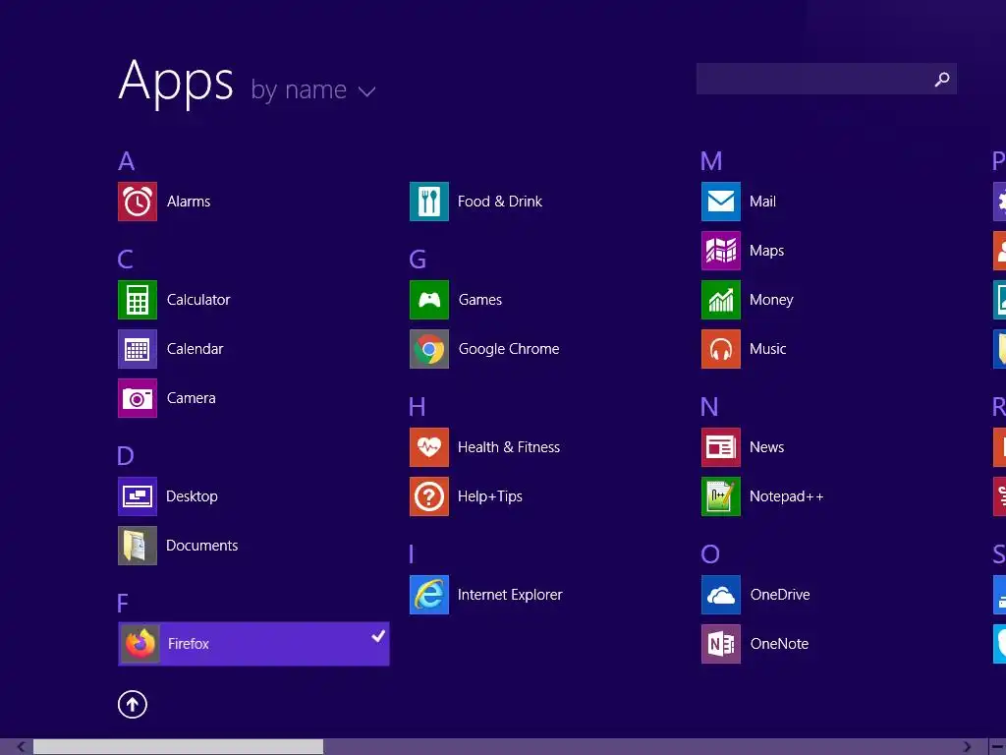Click the 'Health & Fitness' label text
Screen dimensions: 1006x755
click(509, 447)
